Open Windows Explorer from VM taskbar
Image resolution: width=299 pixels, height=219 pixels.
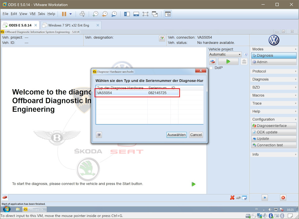tap(18, 209)
